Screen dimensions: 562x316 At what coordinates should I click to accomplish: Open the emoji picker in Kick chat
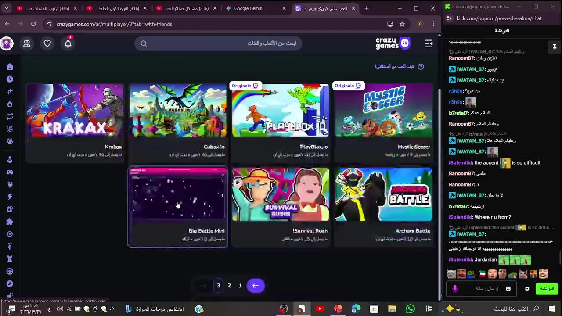(508, 289)
